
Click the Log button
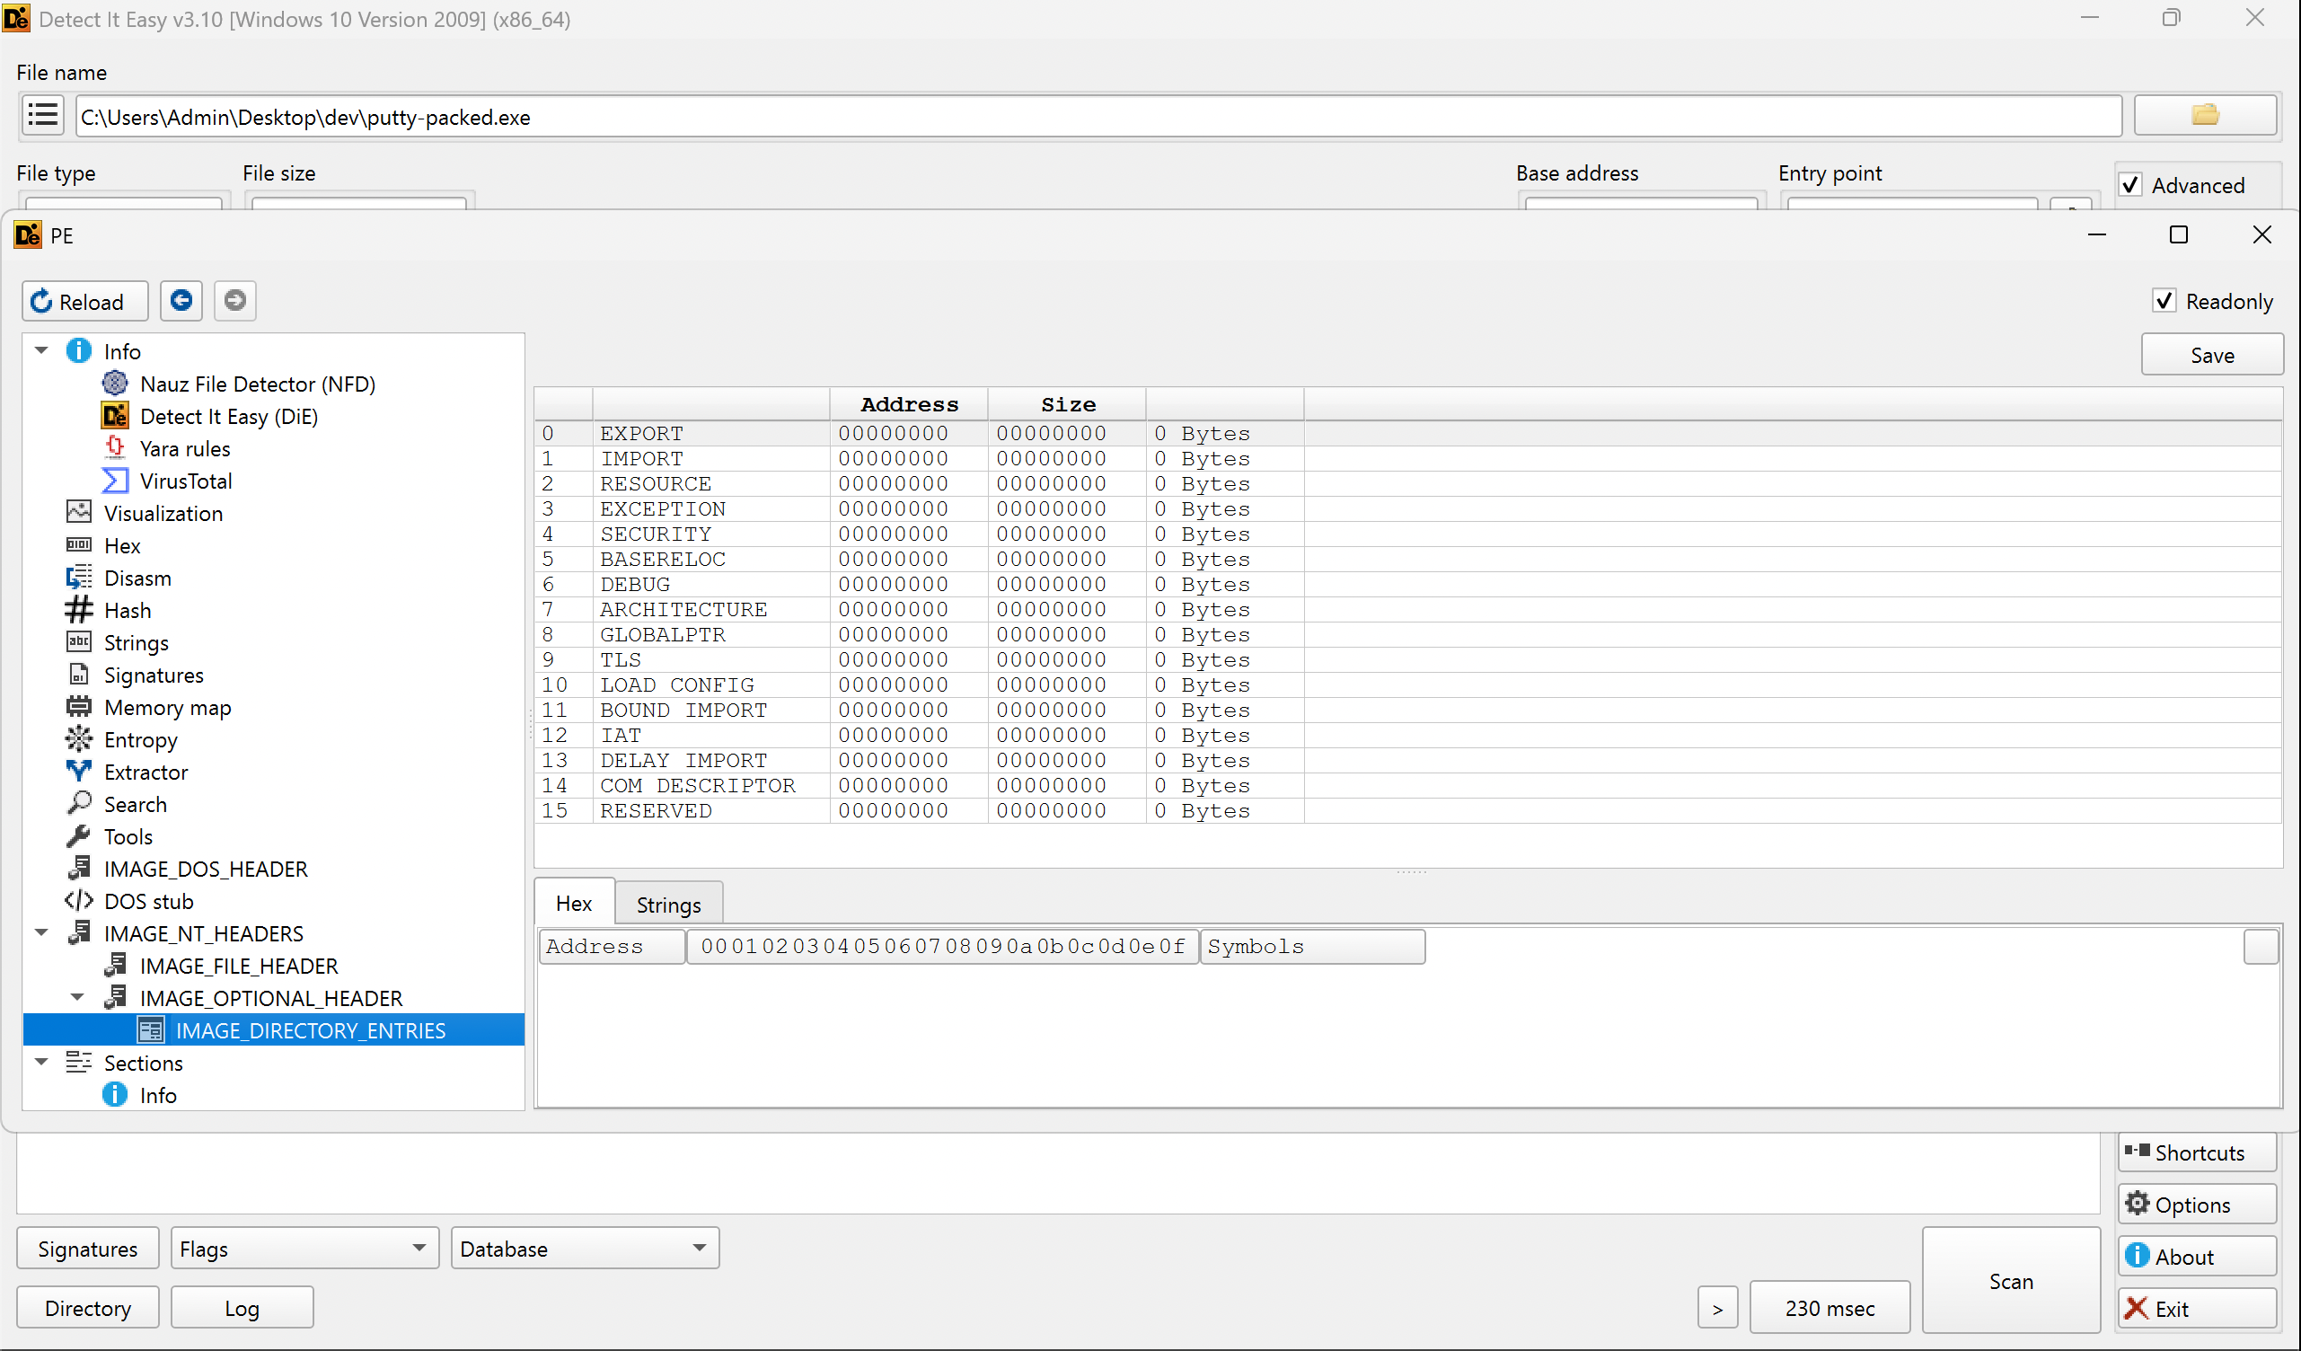pyautogui.click(x=242, y=1308)
